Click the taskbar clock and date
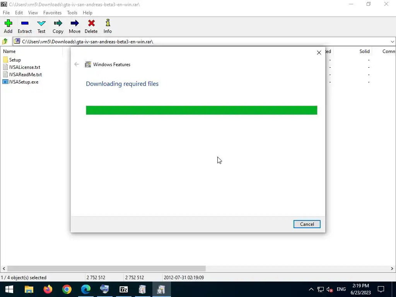Screen dimensions: 396x297 361,289
